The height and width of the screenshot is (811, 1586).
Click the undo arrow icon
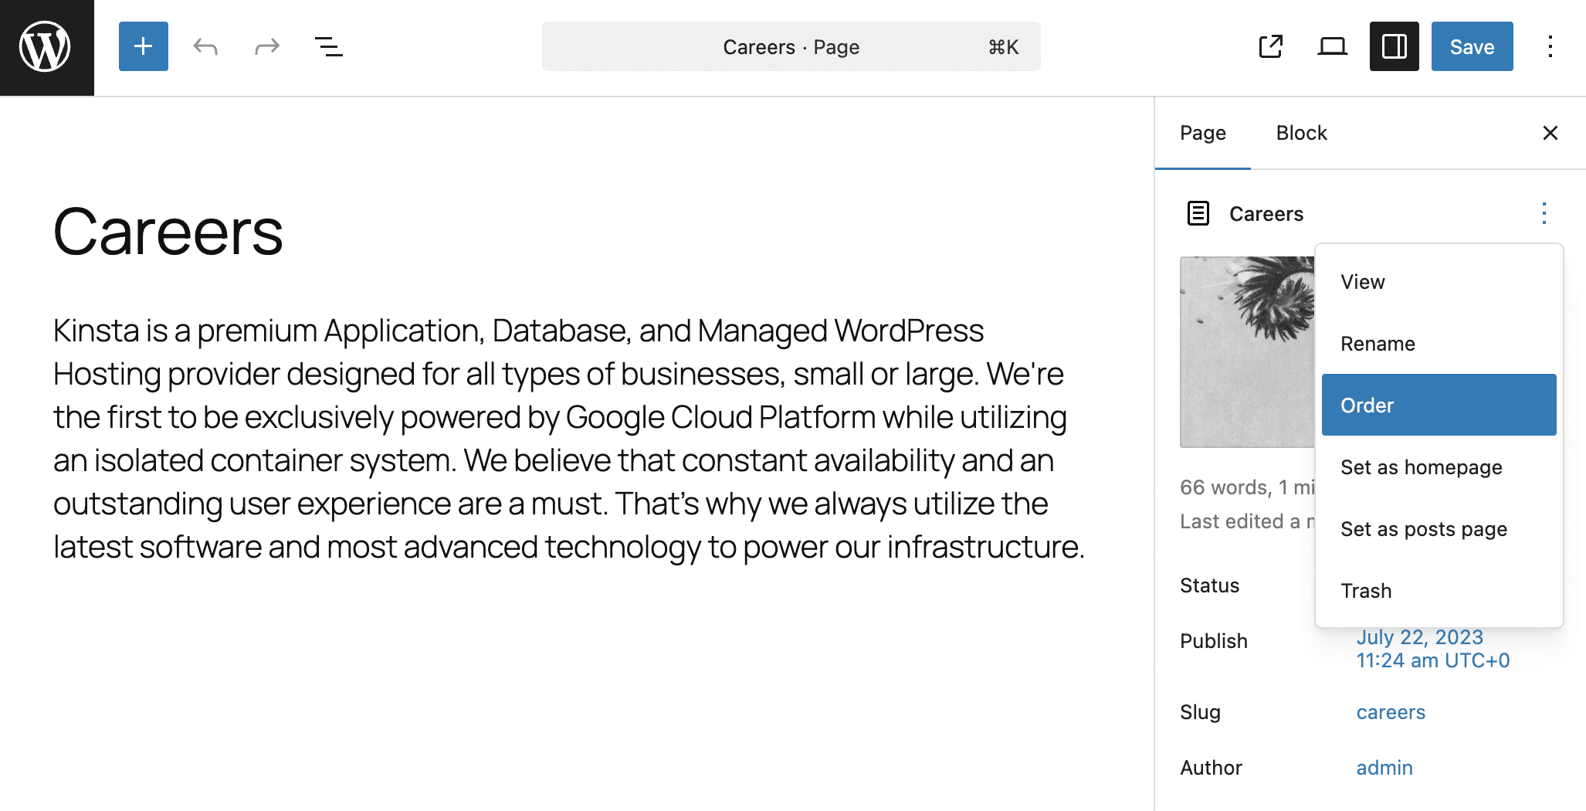205,47
